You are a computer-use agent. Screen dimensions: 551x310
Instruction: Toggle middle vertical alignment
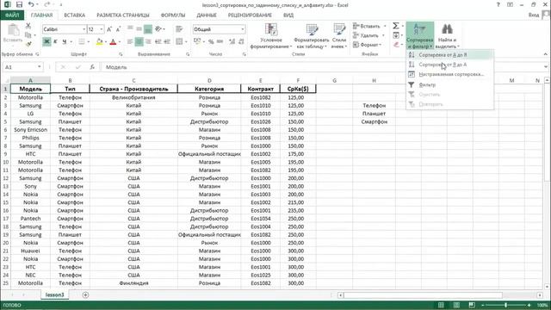[x=139, y=28]
